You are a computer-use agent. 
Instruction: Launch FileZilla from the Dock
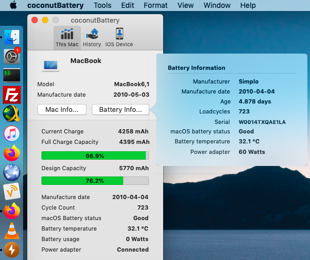tap(12, 95)
